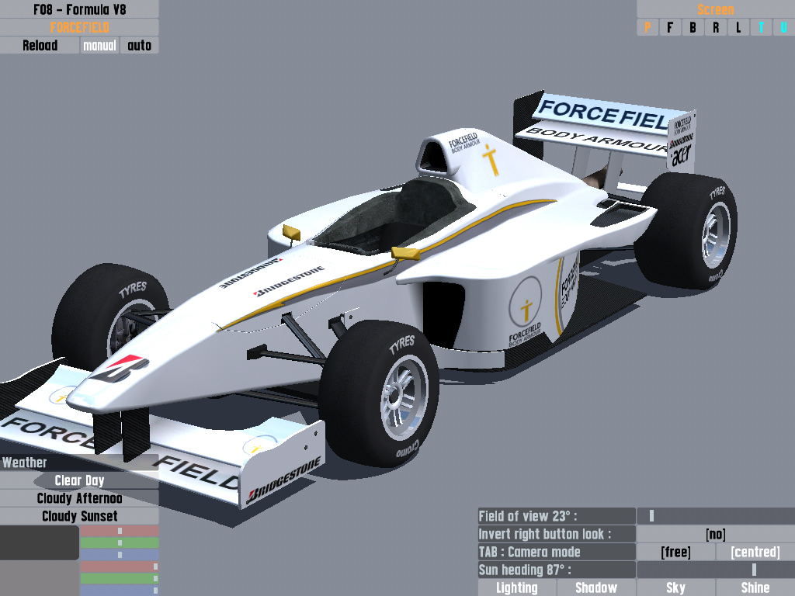Choose Cloudy Sunset weather
This screenshot has width=795, height=596.
pyautogui.click(x=79, y=516)
